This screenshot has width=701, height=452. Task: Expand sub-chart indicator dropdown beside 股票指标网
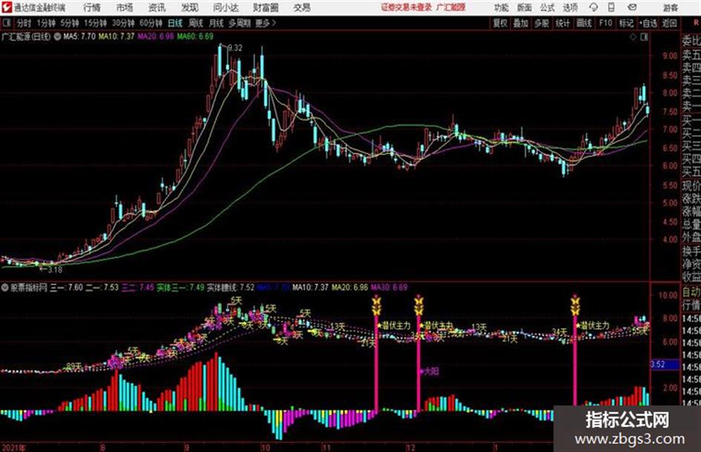[x=5, y=287]
